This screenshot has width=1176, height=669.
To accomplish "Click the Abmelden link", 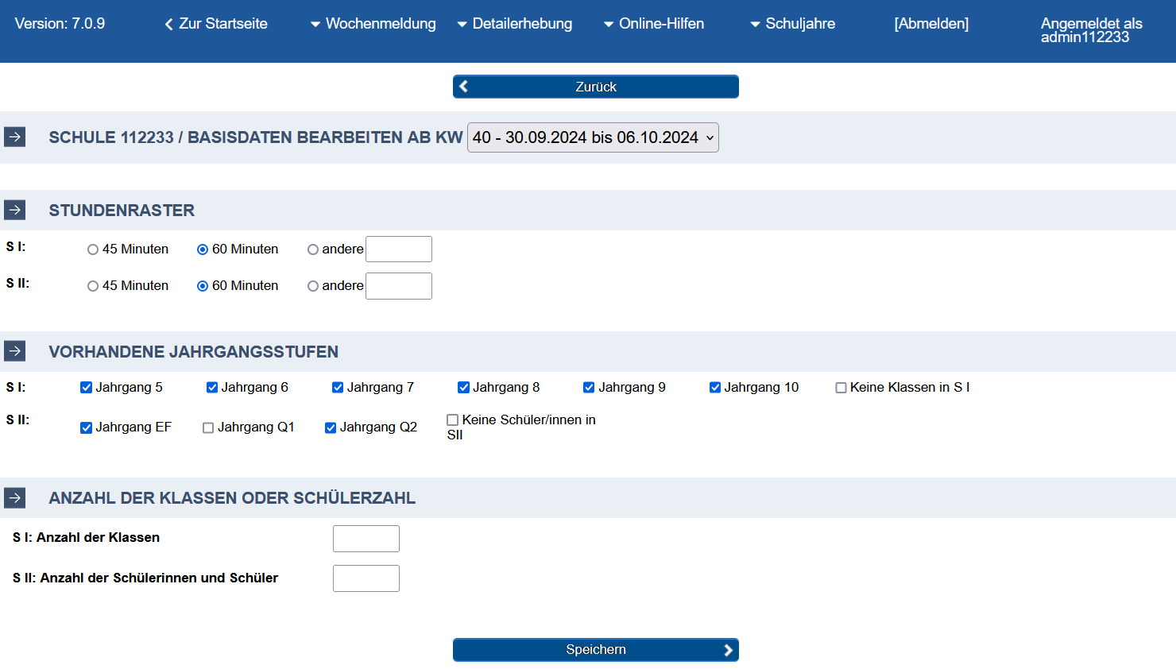I will pos(931,24).
